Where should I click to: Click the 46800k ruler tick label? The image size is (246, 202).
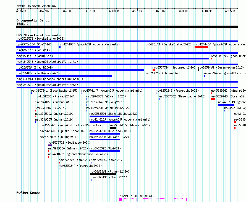[x=114, y=11]
